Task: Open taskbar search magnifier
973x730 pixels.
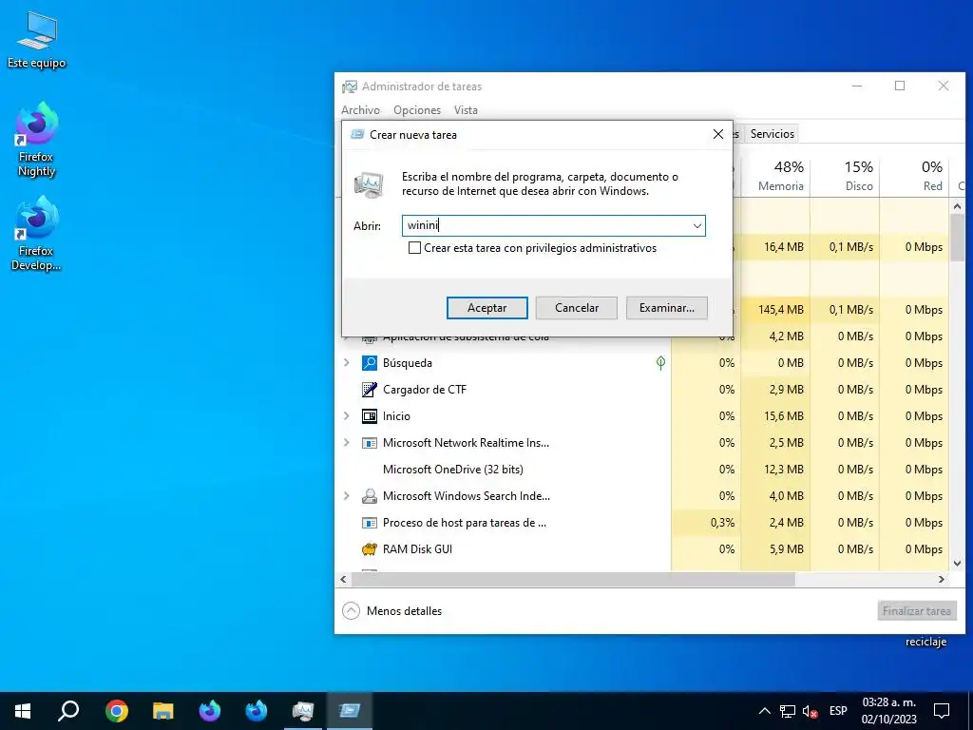Action: coord(68,711)
